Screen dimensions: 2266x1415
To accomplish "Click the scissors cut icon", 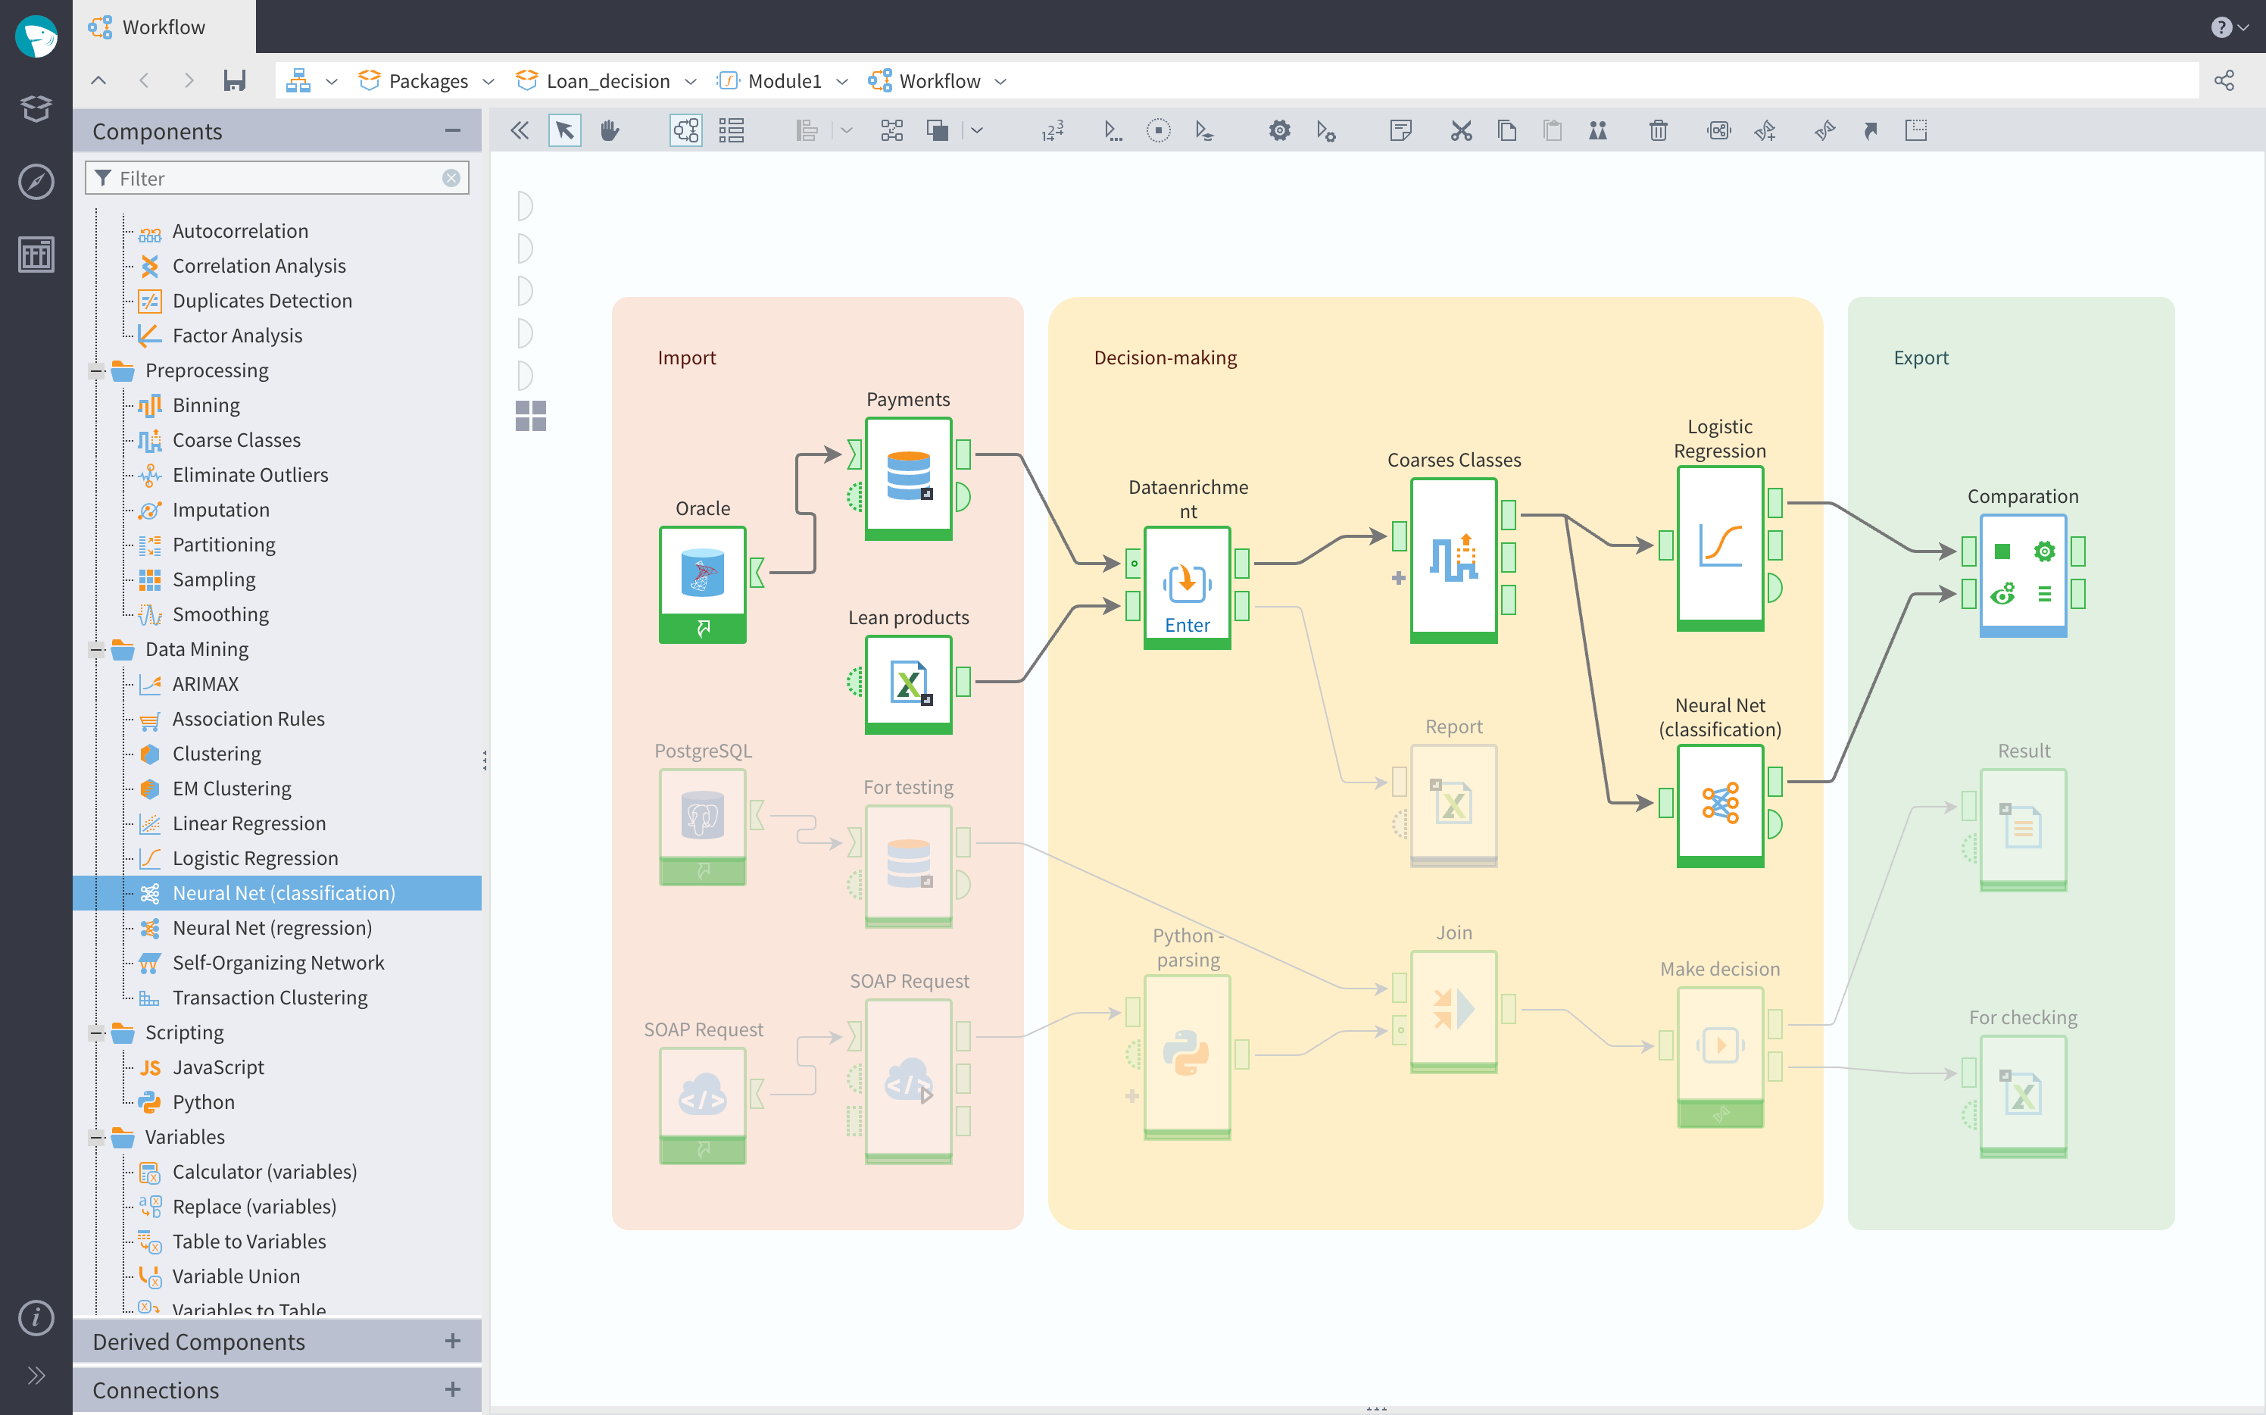I will point(1460,130).
